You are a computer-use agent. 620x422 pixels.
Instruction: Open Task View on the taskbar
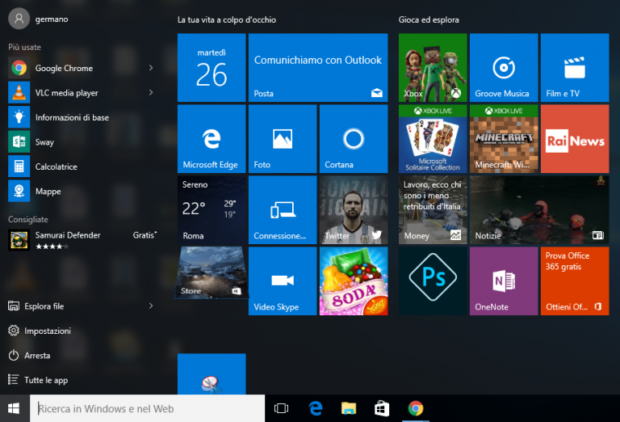(281, 408)
